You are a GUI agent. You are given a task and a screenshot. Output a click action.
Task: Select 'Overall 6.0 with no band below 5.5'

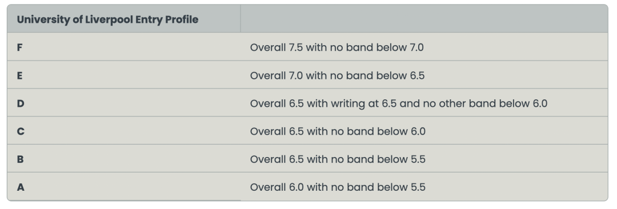(338, 187)
